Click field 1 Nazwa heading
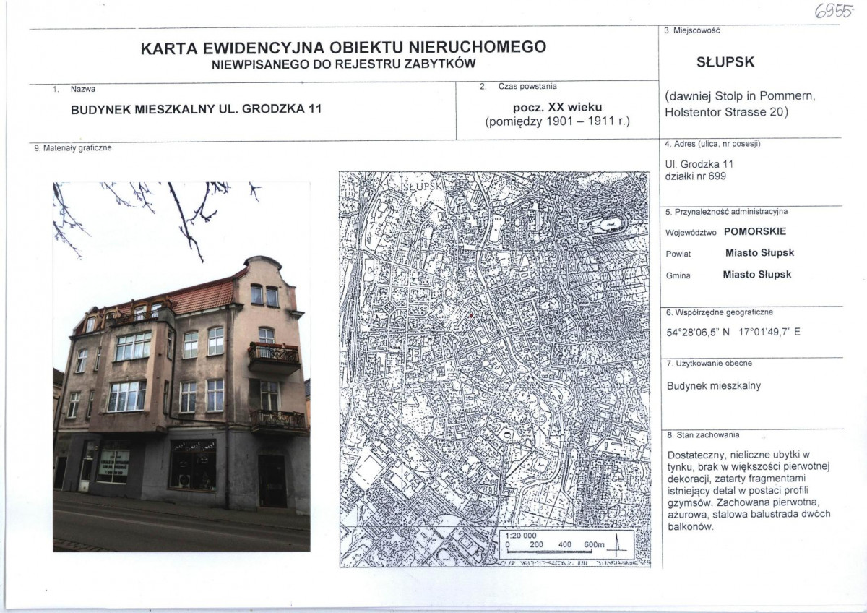The image size is (867, 613). pyautogui.click(x=72, y=87)
